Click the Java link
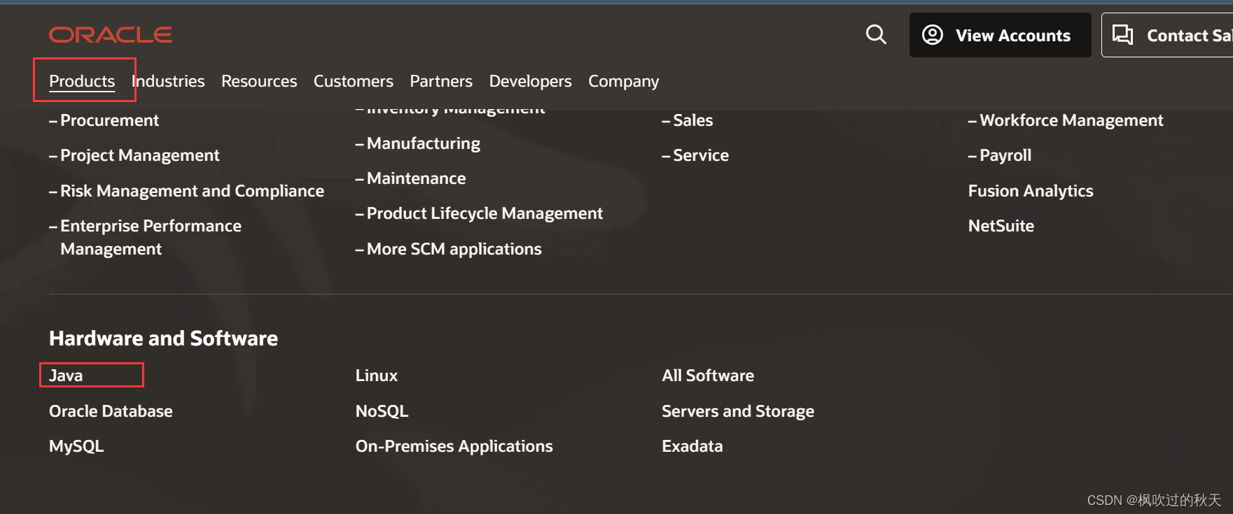 66,376
